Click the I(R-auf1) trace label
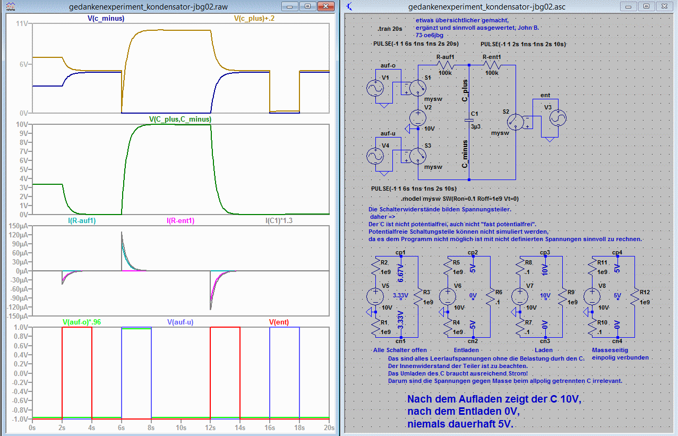The height and width of the screenshot is (436, 678). 82,220
